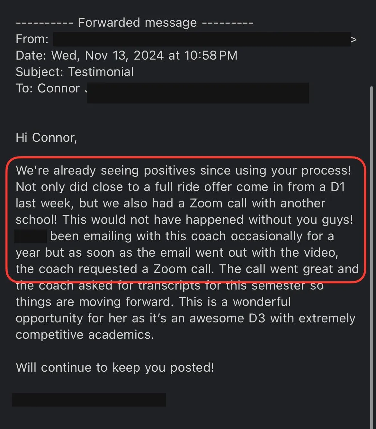Click the red highlighted testimonial box
Screen dimensions: 376x429
point(186,220)
